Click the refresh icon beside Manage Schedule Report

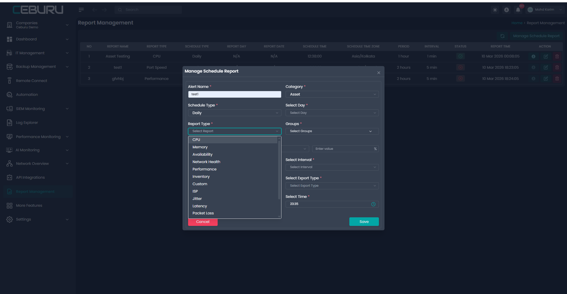(x=502, y=36)
